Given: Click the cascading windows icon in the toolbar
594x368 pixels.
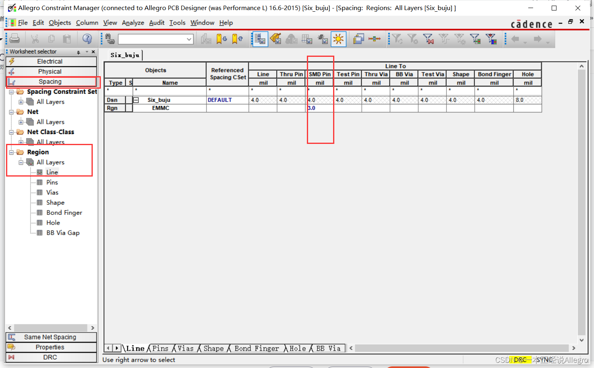Looking at the screenshot, I should point(358,39).
